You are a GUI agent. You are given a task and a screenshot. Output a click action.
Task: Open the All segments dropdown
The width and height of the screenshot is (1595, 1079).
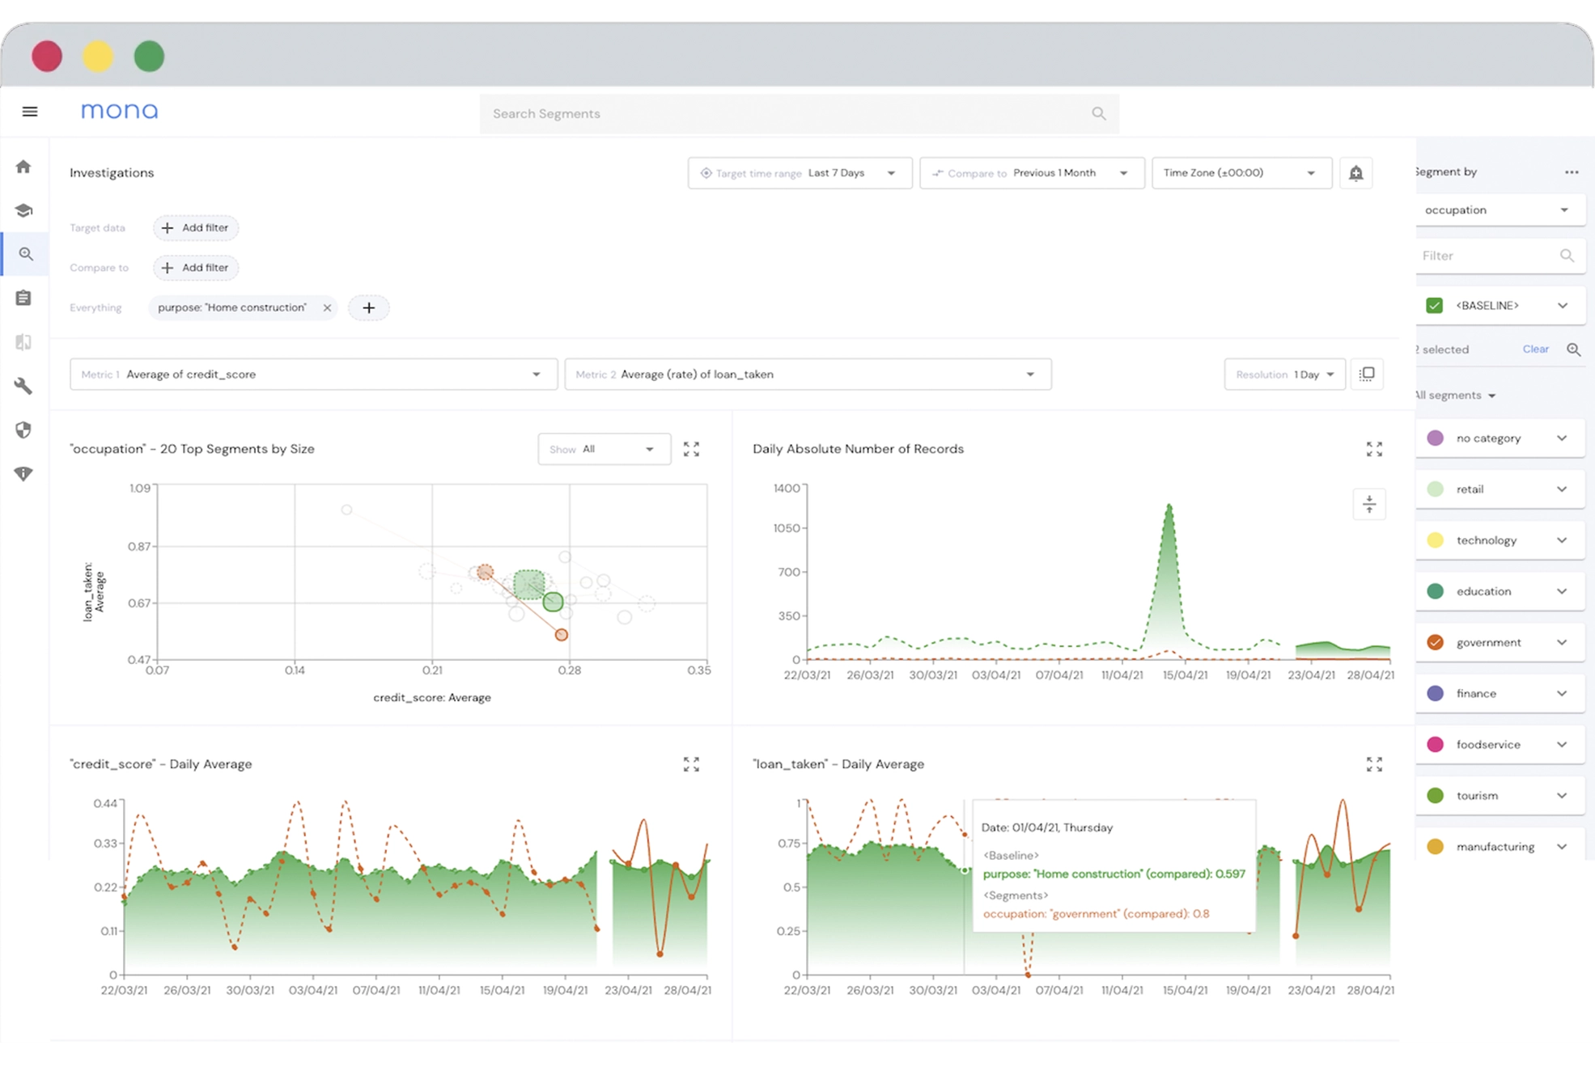1455,396
